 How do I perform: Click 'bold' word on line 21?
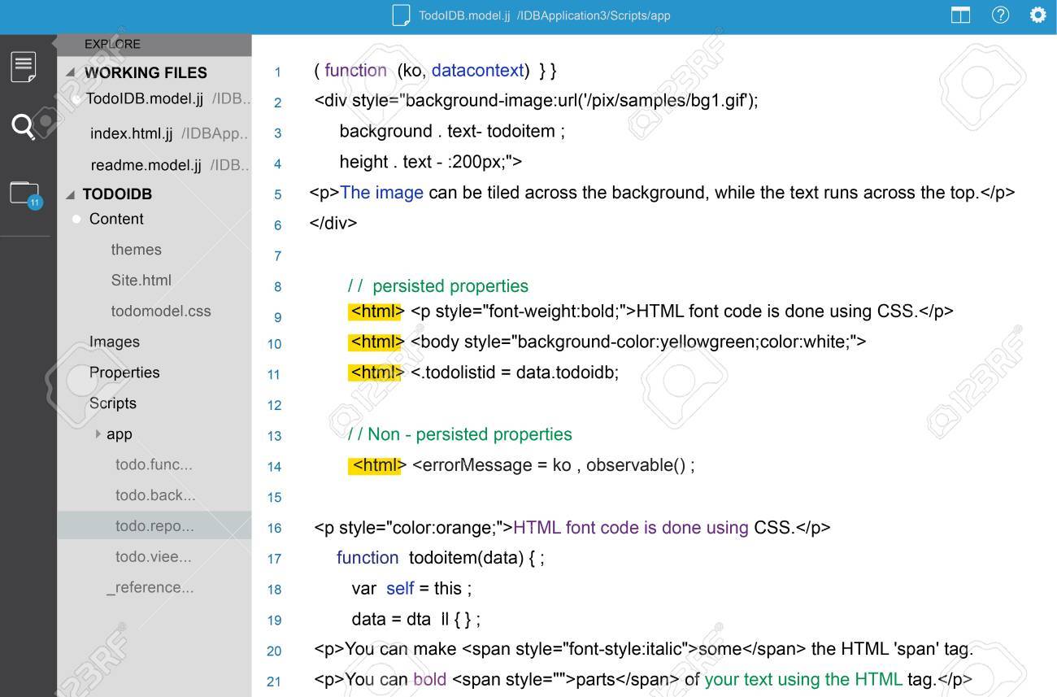(x=429, y=679)
